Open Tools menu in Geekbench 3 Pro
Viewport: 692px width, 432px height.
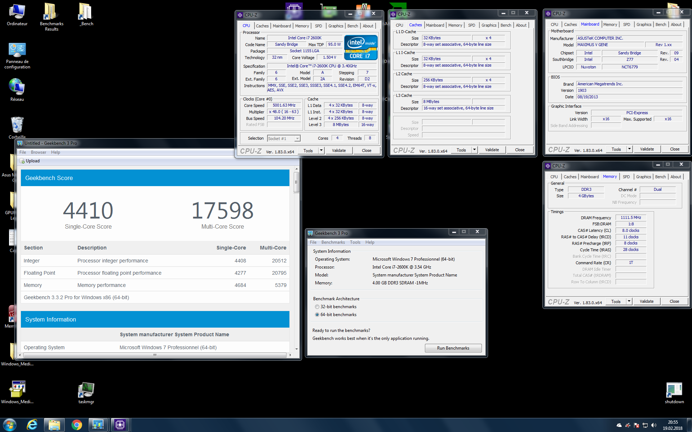point(355,242)
